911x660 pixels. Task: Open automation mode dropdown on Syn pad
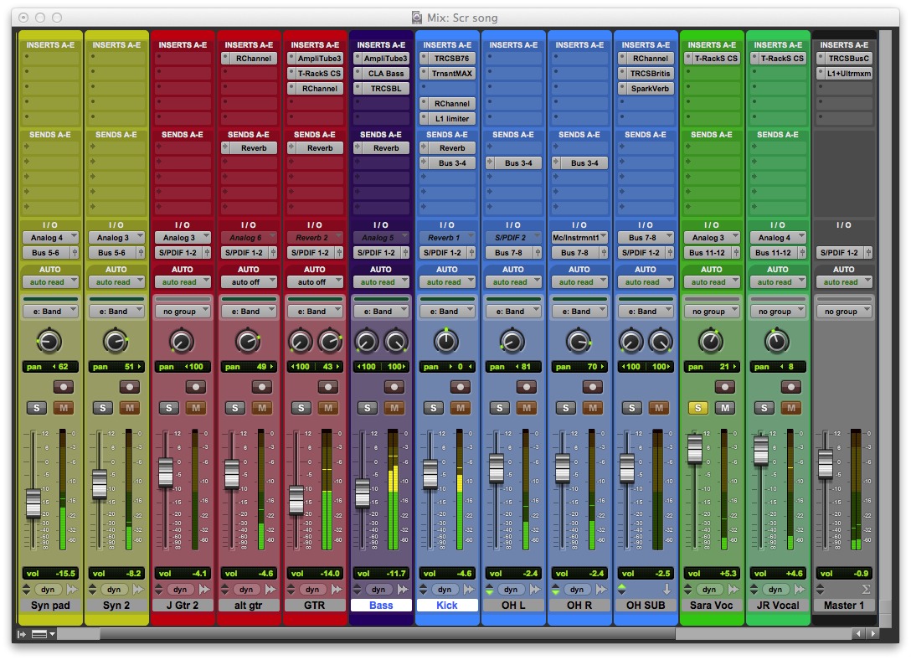pyautogui.click(x=50, y=281)
